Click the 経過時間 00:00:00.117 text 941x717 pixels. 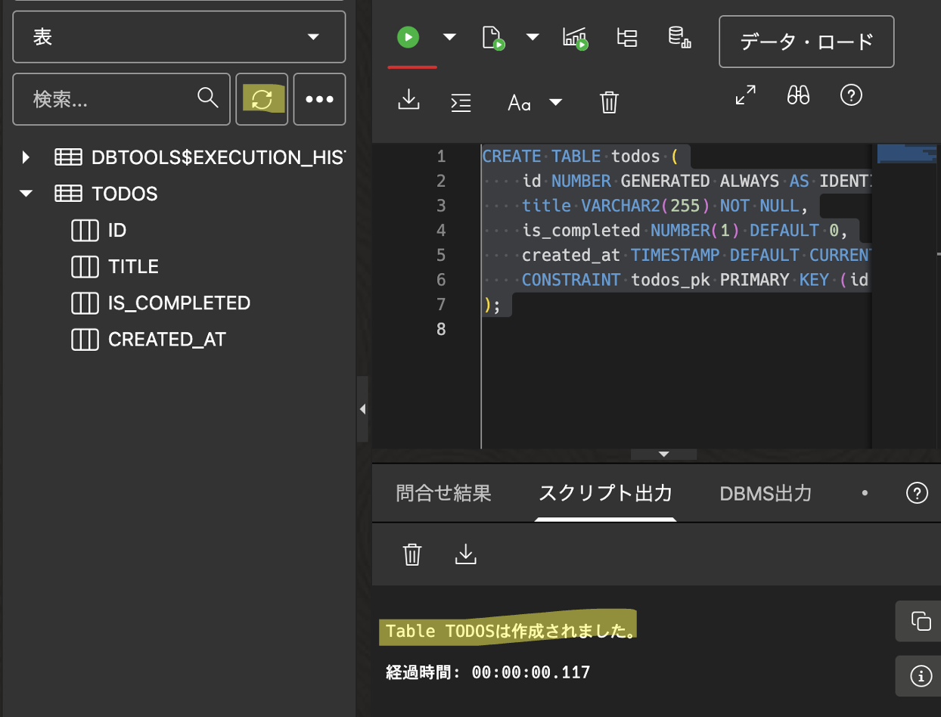(488, 672)
